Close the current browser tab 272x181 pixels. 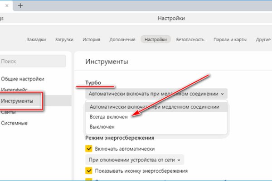(6, 5)
